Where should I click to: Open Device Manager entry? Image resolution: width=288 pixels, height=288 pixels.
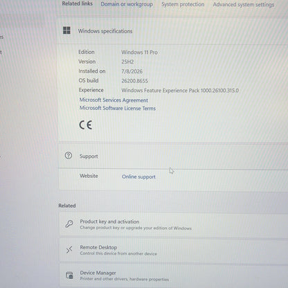[174, 276]
